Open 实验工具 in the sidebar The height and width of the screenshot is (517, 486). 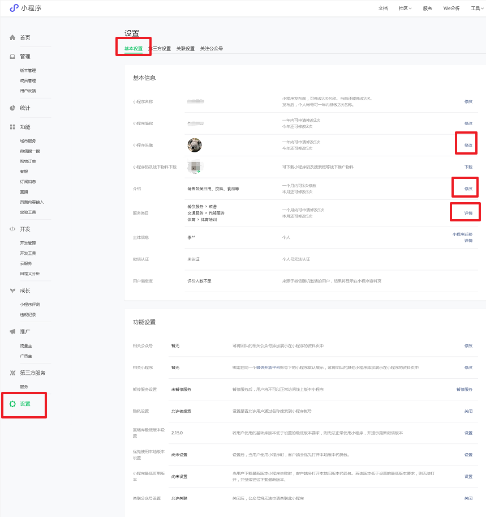tap(28, 213)
